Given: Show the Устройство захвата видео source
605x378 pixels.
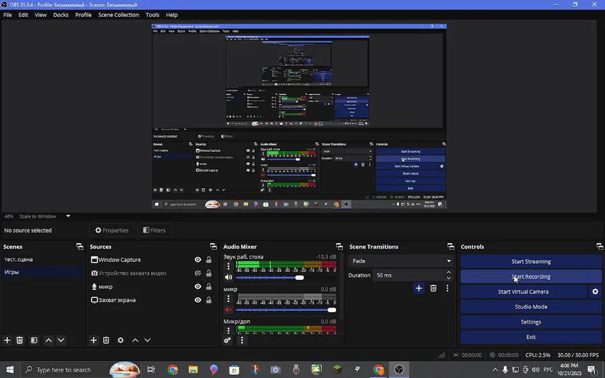Looking at the screenshot, I should click(x=198, y=273).
